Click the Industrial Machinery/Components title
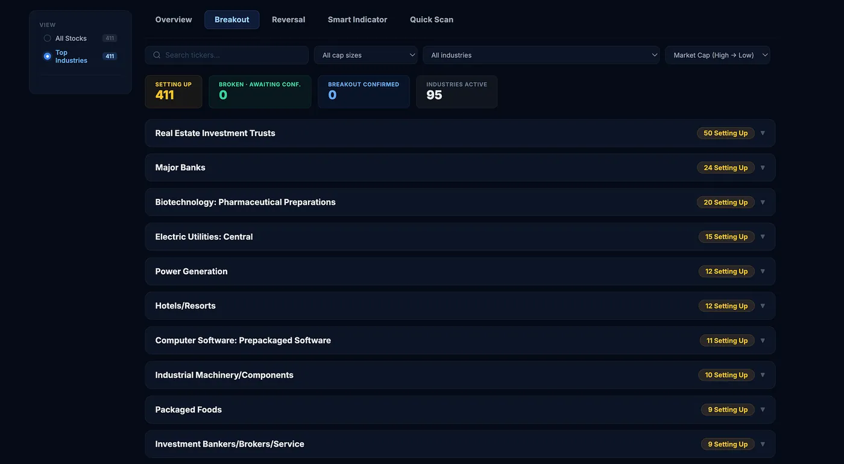Screen dimensions: 844x464 click(x=224, y=375)
